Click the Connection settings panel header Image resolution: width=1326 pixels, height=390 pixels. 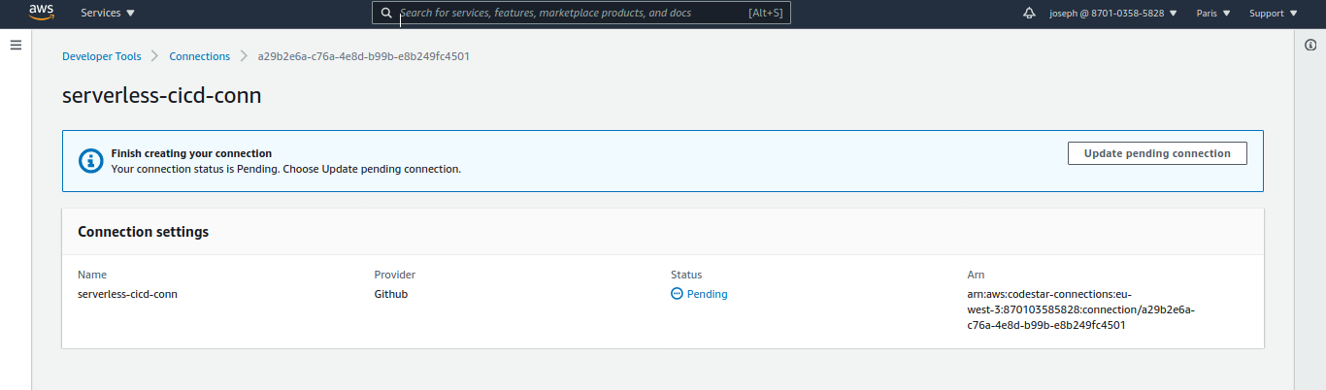pos(144,232)
